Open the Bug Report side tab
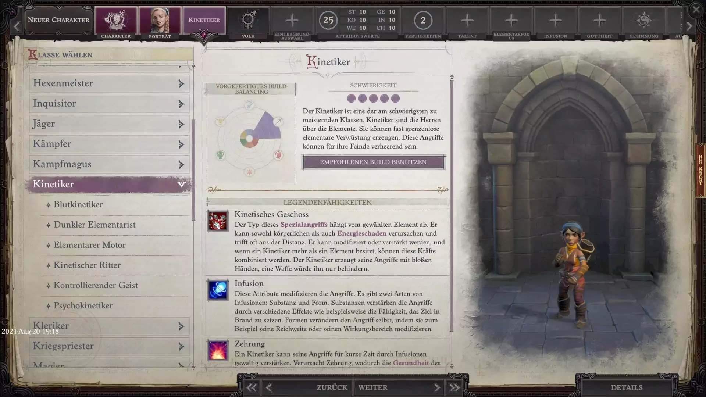 pos(700,170)
